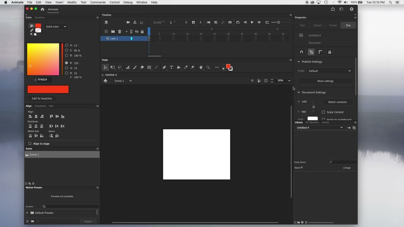Image resolution: width=404 pixels, height=227 pixels.
Task: Select the Green channel radio button
Action: [66, 68]
